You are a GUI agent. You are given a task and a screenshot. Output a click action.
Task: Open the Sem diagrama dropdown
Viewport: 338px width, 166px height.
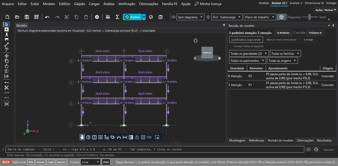click(191, 17)
